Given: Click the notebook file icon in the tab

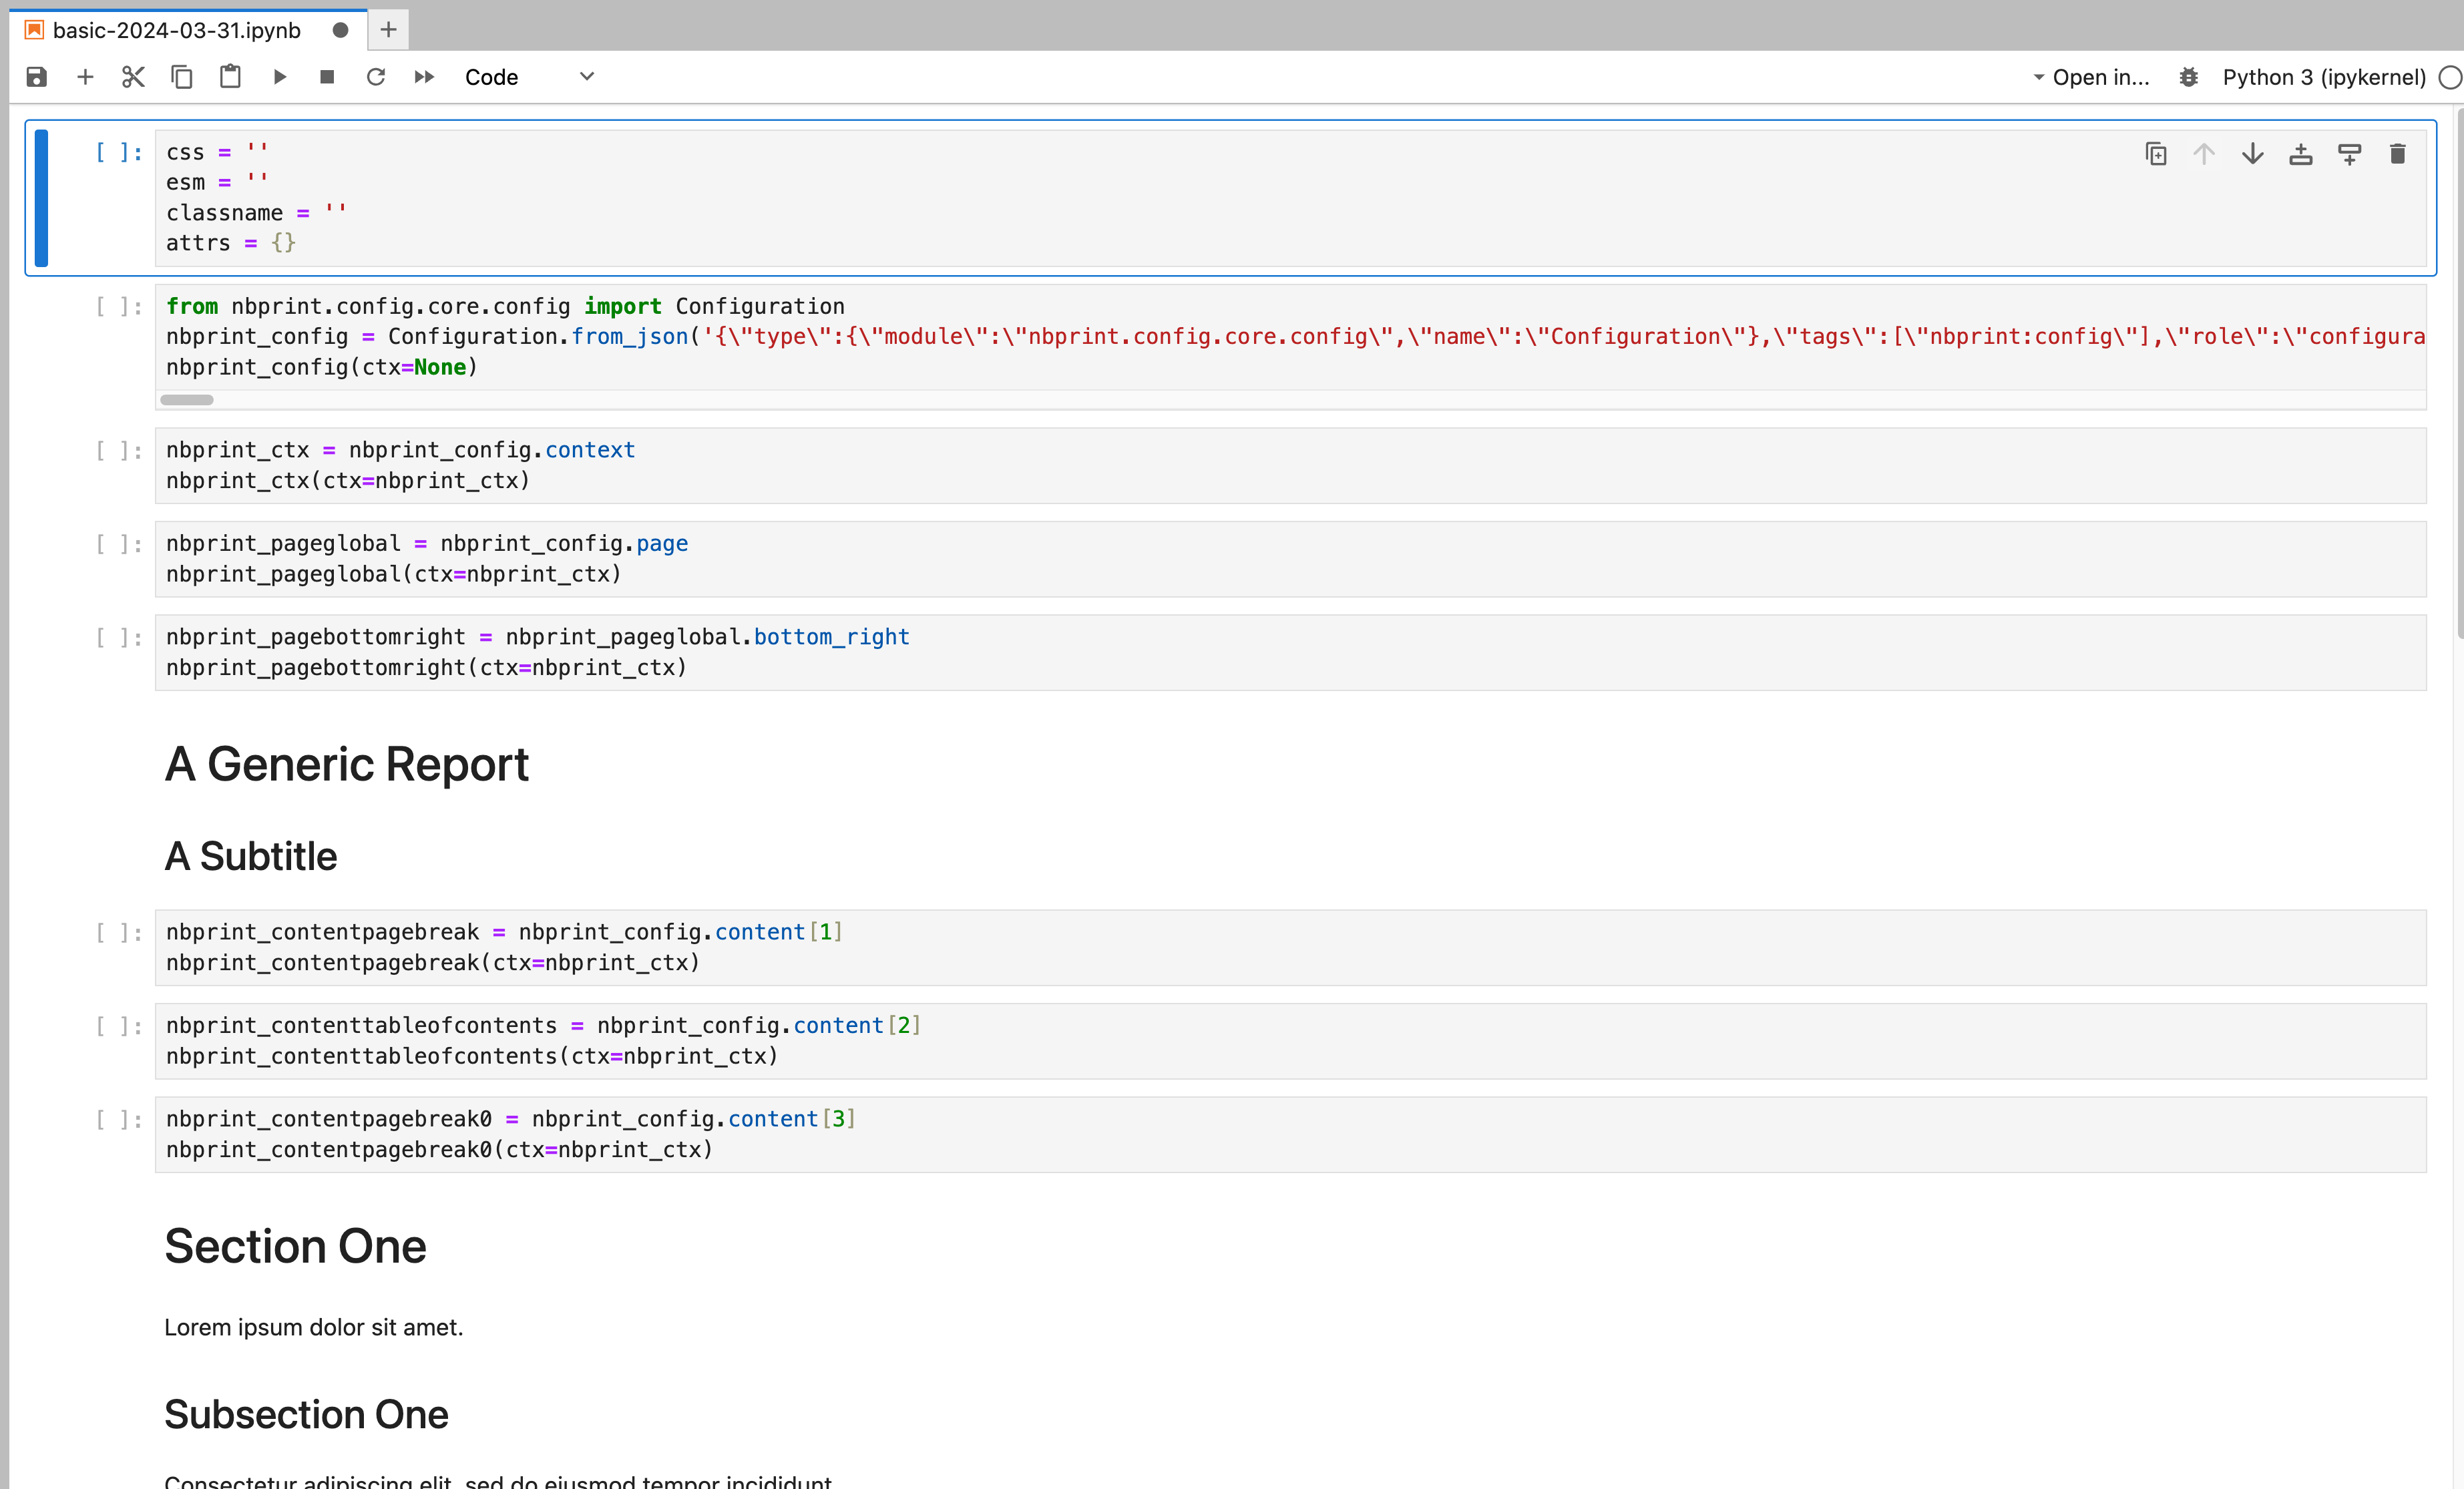Looking at the screenshot, I should pos(35,30).
